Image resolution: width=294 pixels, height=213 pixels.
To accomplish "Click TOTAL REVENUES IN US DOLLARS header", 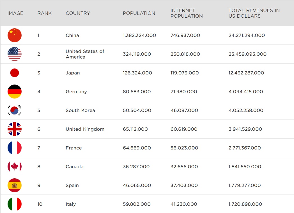I will coord(254,13).
